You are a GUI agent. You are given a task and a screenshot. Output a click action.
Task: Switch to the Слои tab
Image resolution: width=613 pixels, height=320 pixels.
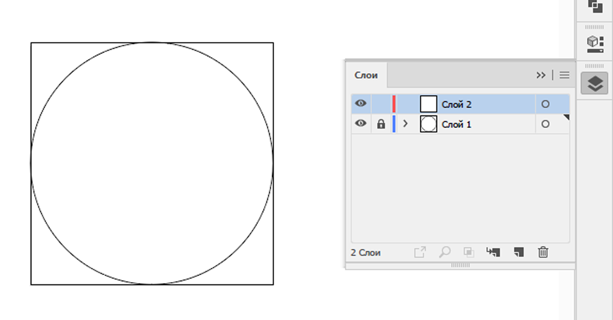[366, 75]
